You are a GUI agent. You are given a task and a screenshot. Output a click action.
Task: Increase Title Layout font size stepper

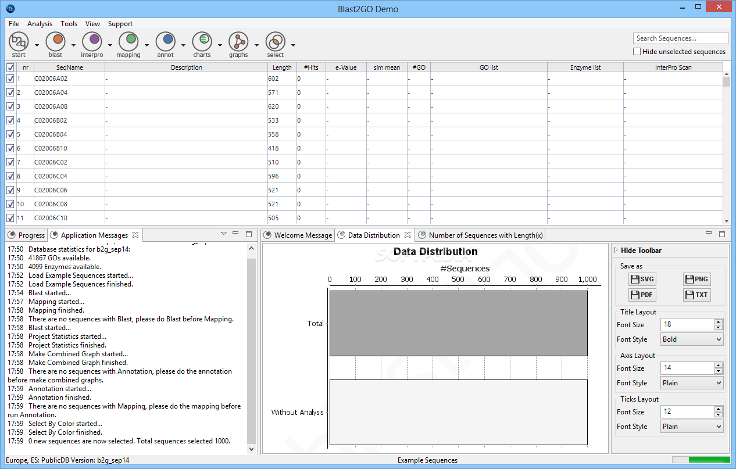tap(719, 322)
